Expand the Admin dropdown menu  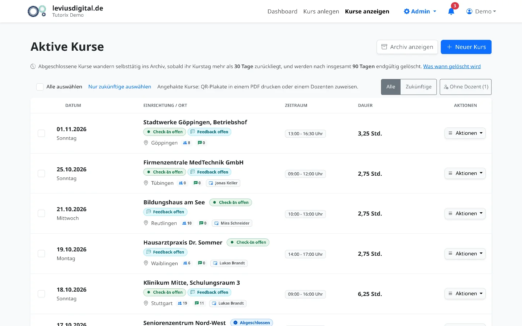[420, 11]
